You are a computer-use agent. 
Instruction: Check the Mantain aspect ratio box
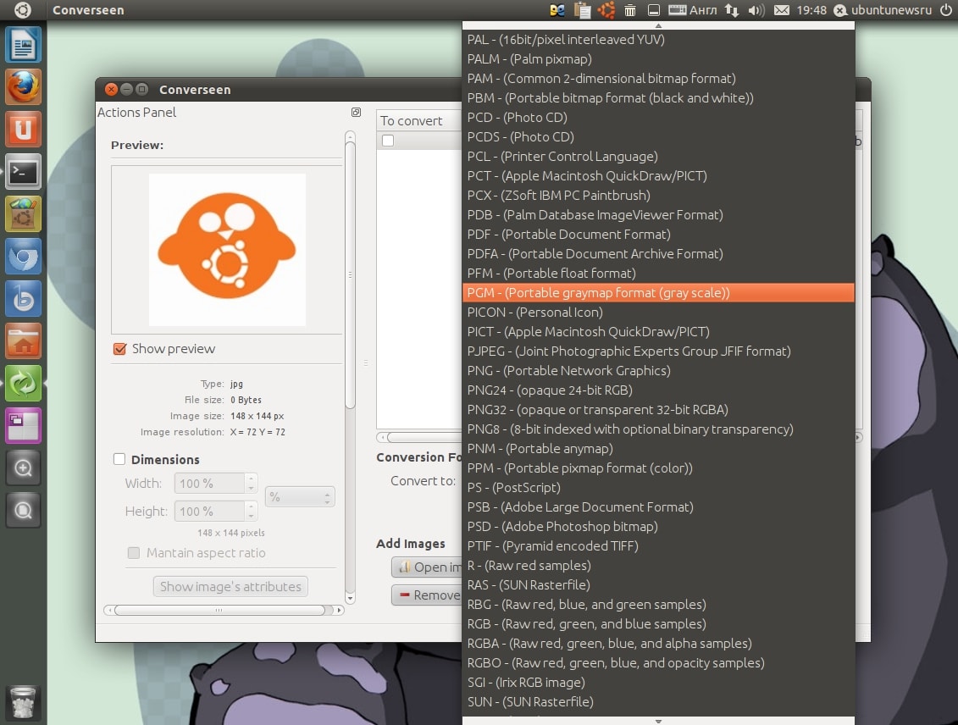[x=133, y=553]
